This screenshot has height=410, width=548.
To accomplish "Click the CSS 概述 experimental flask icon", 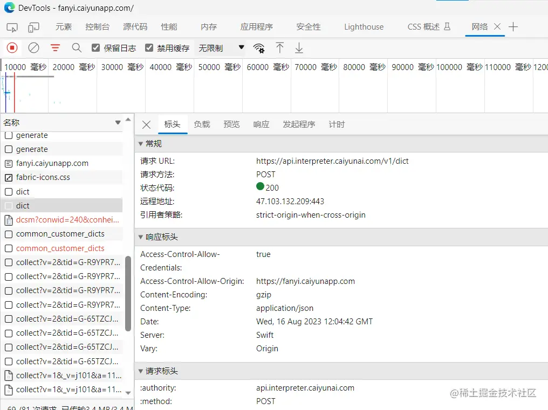I will pos(447,26).
